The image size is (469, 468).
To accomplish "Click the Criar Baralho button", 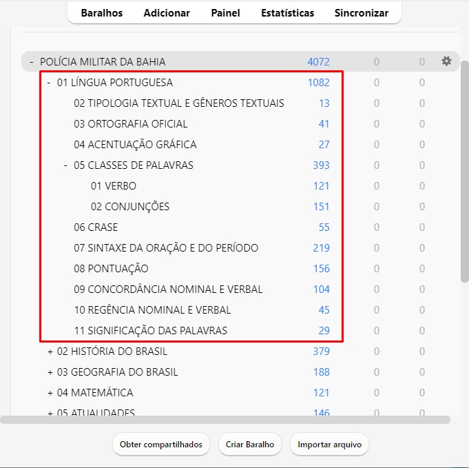I will pos(250,445).
